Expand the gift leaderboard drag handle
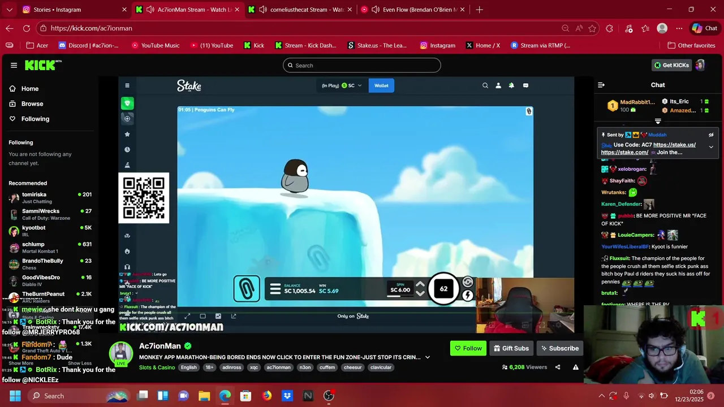The image size is (724, 407). click(658, 121)
